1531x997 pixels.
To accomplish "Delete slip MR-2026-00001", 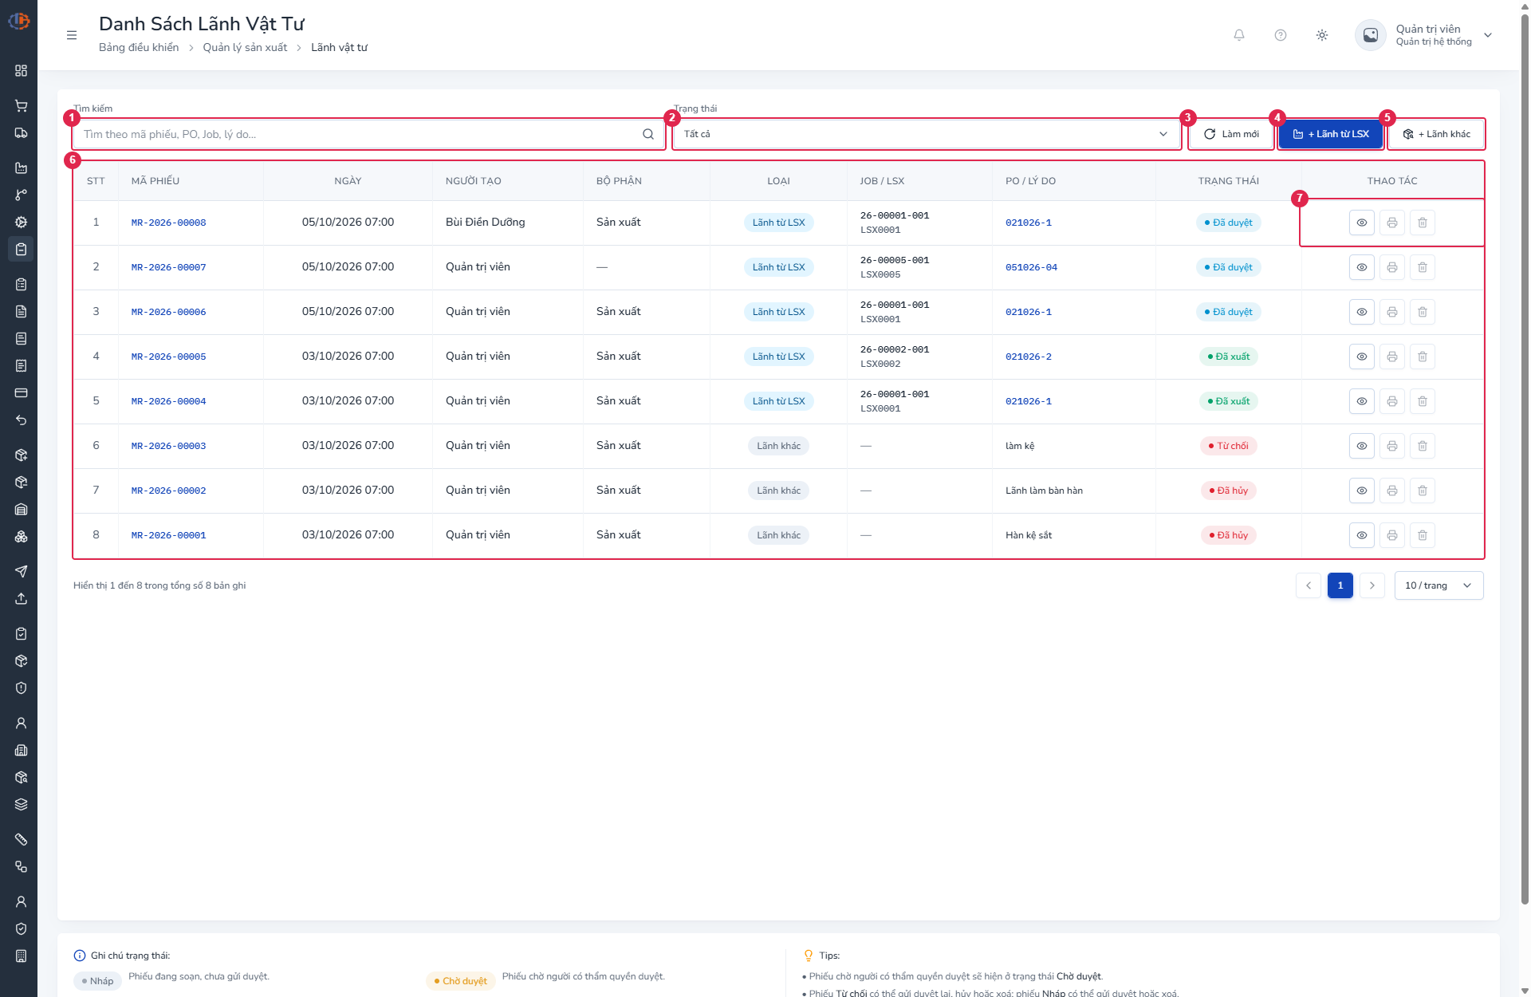I will pyautogui.click(x=1423, y=535).
